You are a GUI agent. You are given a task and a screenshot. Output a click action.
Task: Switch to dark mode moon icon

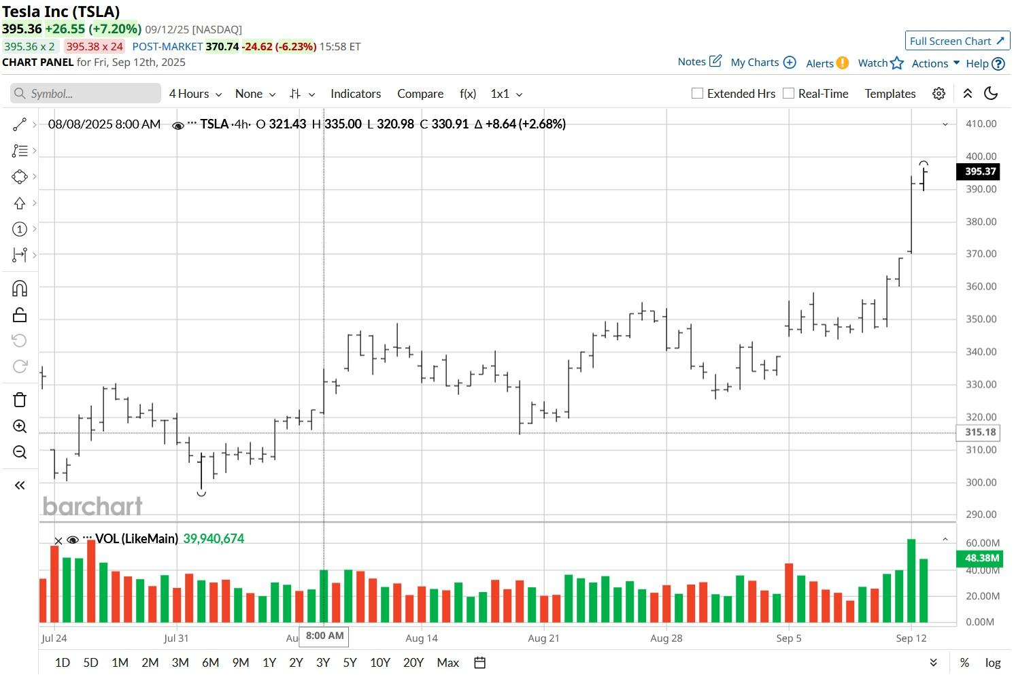tap(991, 94)
